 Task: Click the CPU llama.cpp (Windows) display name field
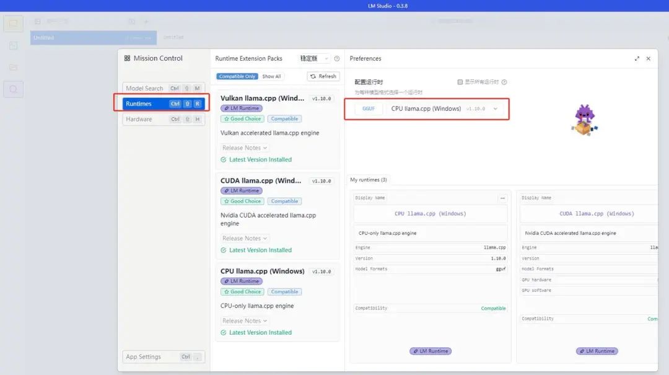click(430, 214)
